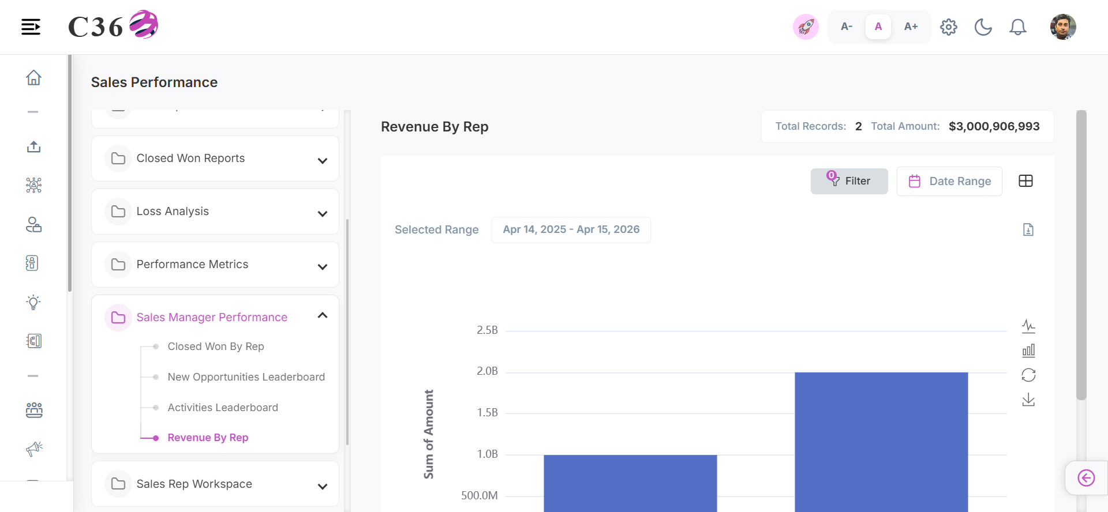Open the AI network icon in sidebar
This screenshot has width=1108, height=512.
(x=33, y=185)
